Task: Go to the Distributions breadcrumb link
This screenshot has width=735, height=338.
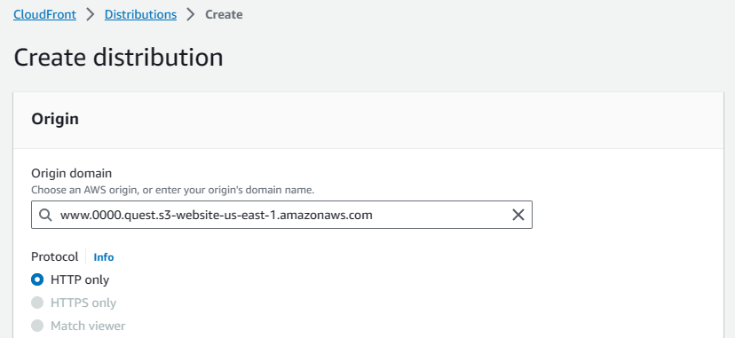Action: pyautogui.click(x=140, y=14)
